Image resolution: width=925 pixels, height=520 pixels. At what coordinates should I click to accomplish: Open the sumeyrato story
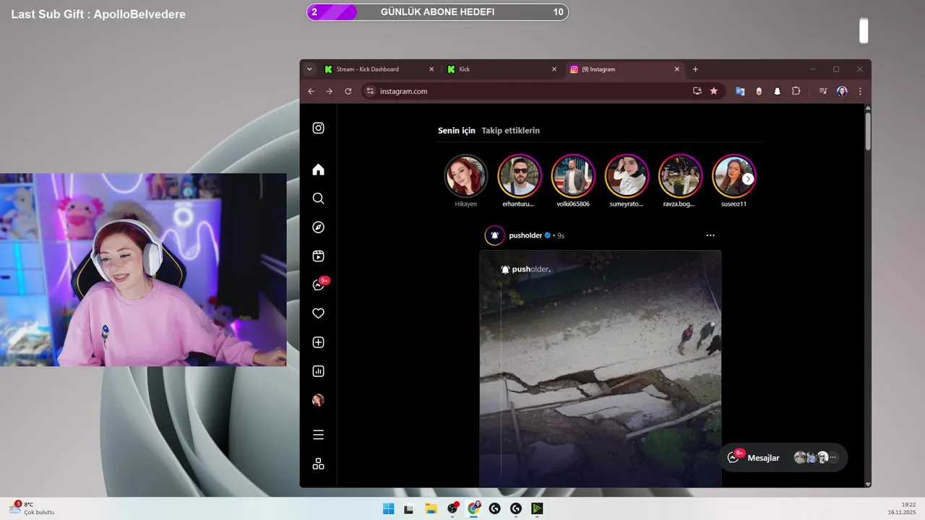(627, 175)
